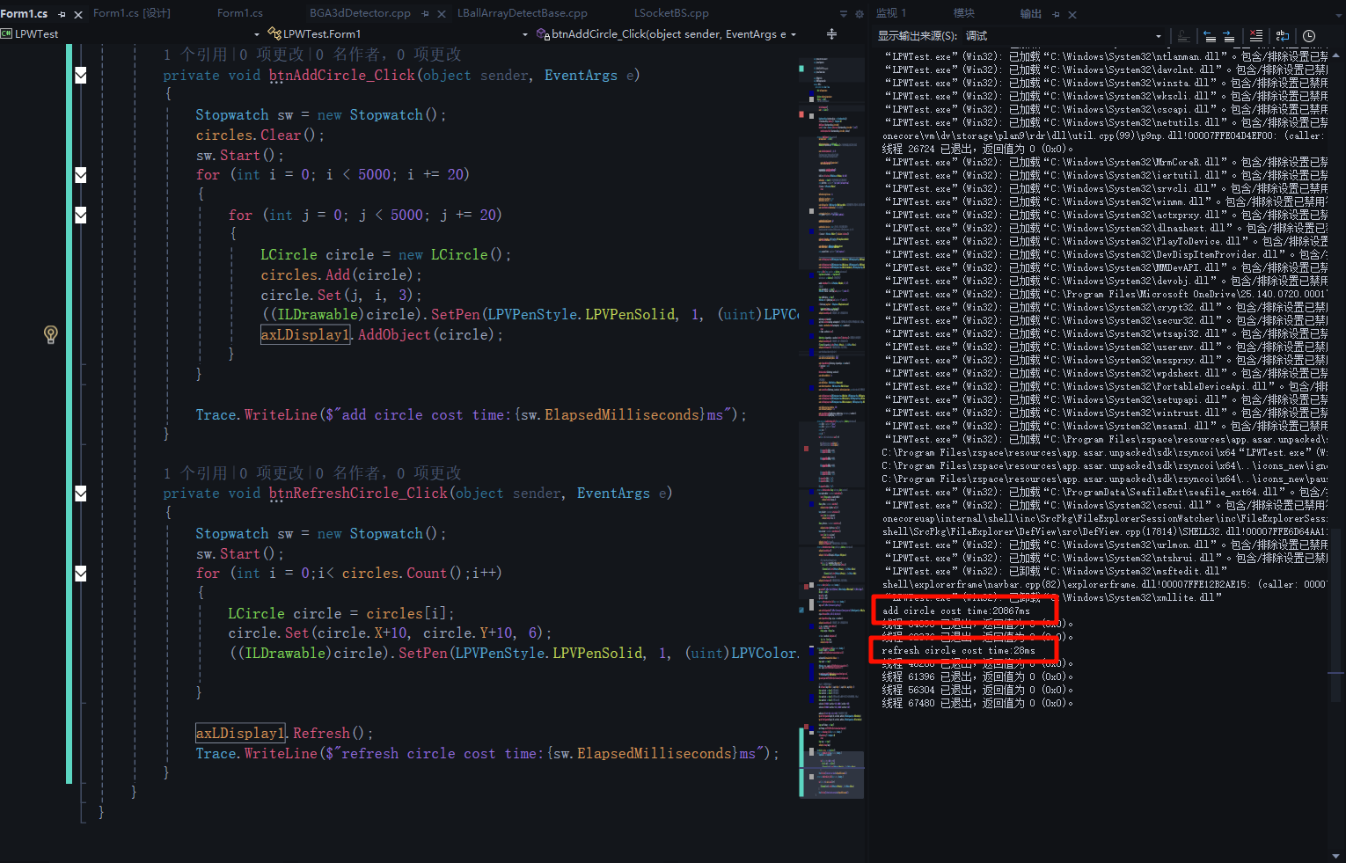Open the LPWTest.Form1 class dropdown
Viewport: 1346px width, 863px height.
click(x=525, y=34)
